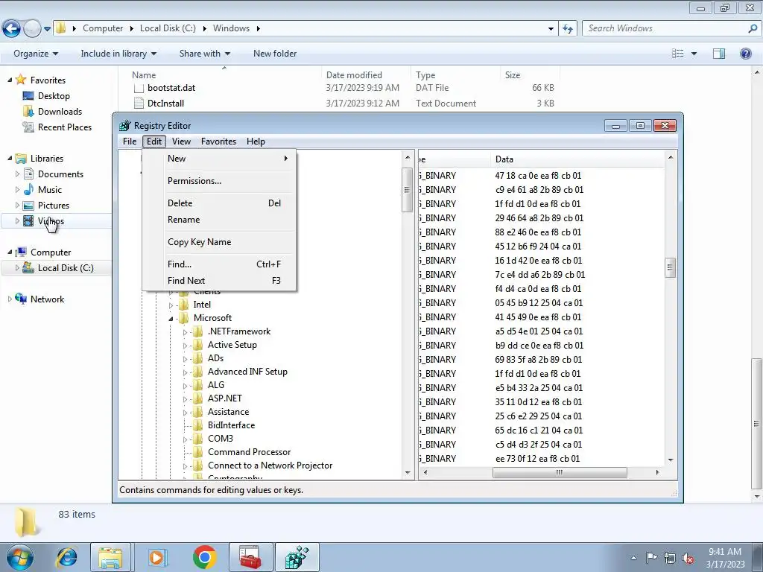The width and height of the screenshot is (763, 572).
Task: Open the Organize dropdown in Explorer
Action: pyautogui.click(x=36, y=54)
